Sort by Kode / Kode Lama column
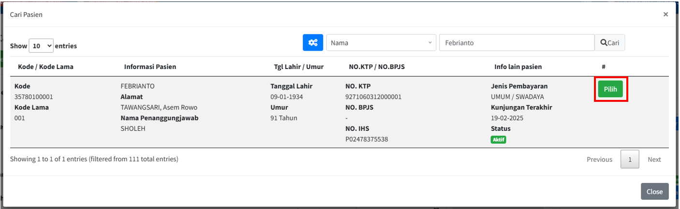680x209 pixels. coord(45,67)
